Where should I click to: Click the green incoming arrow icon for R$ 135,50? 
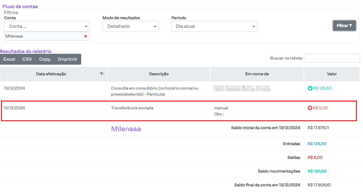[x=310, y=88]
